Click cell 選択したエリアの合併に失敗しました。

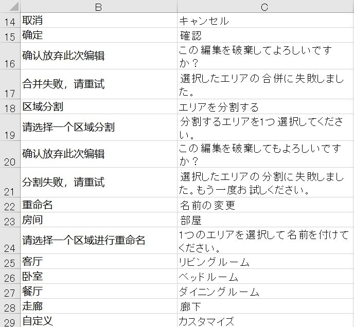[265, 84]
